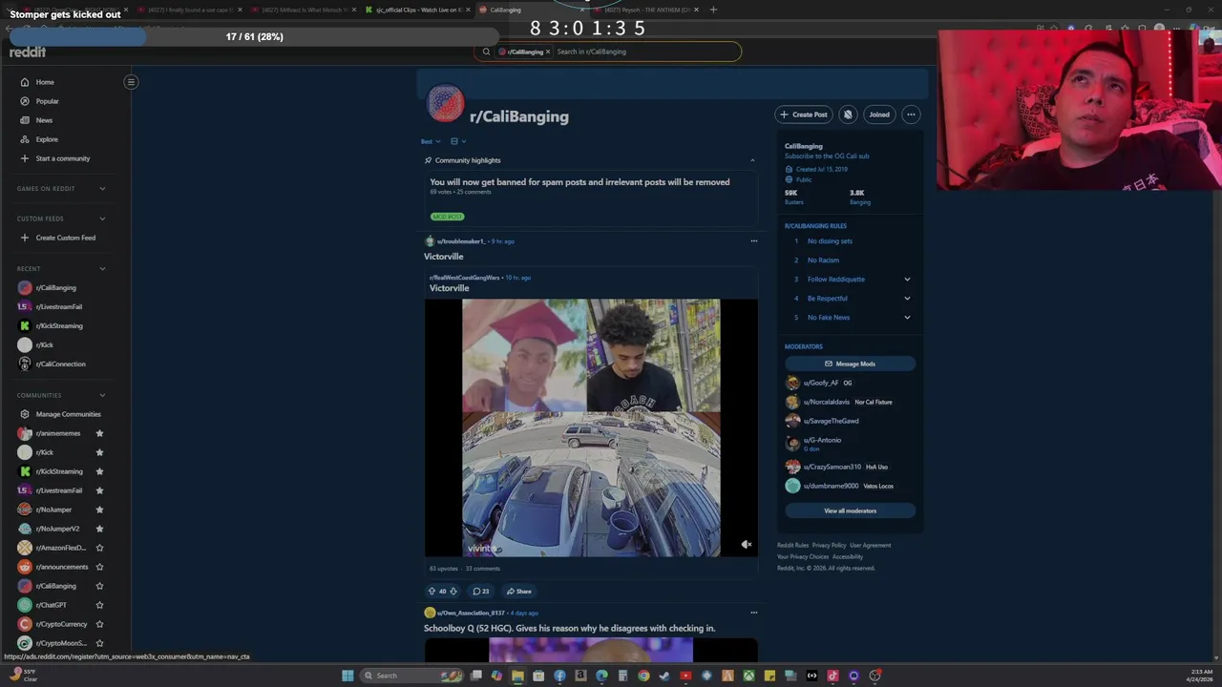Expand the No Fake News rule
Image resolution: width=1222 pixels, height=687 pixels.
click(907, 318)
